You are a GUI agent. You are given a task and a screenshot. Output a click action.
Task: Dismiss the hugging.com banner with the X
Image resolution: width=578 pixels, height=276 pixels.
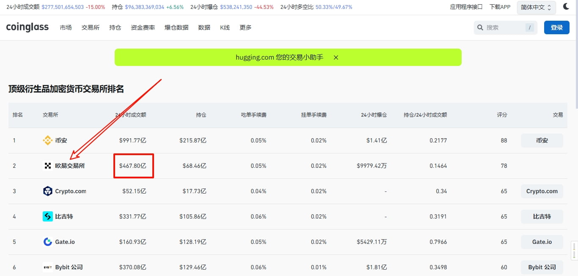click(336, 57)
